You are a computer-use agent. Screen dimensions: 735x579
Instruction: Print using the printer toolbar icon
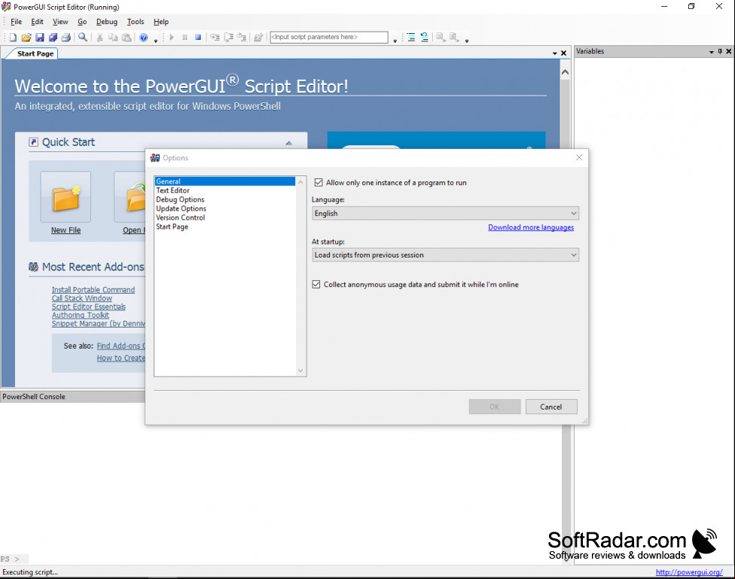coord(66,38)
